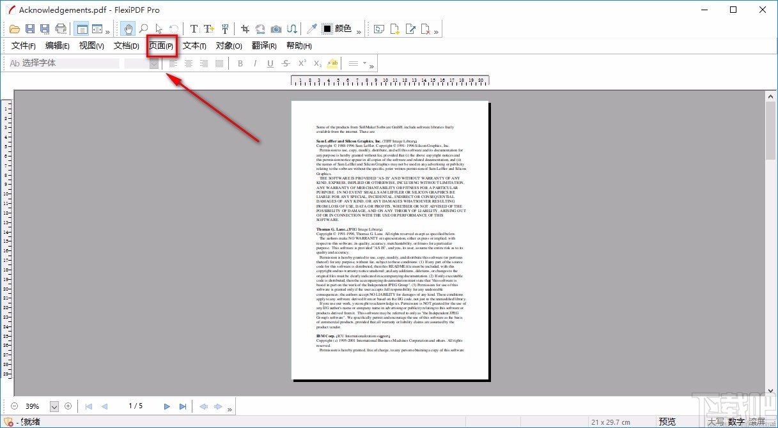Select the Hand tool
The height and width of the screenshot is (428, 778).
[128, 29]
